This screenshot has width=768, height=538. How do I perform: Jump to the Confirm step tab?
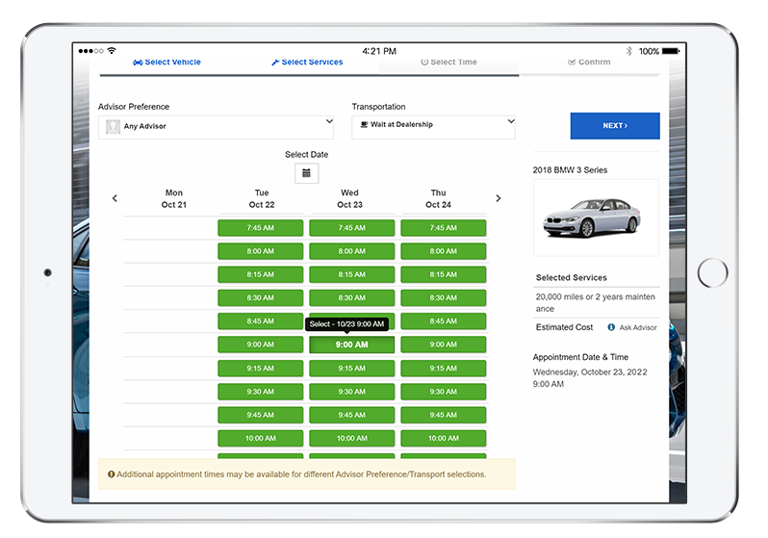589,63
